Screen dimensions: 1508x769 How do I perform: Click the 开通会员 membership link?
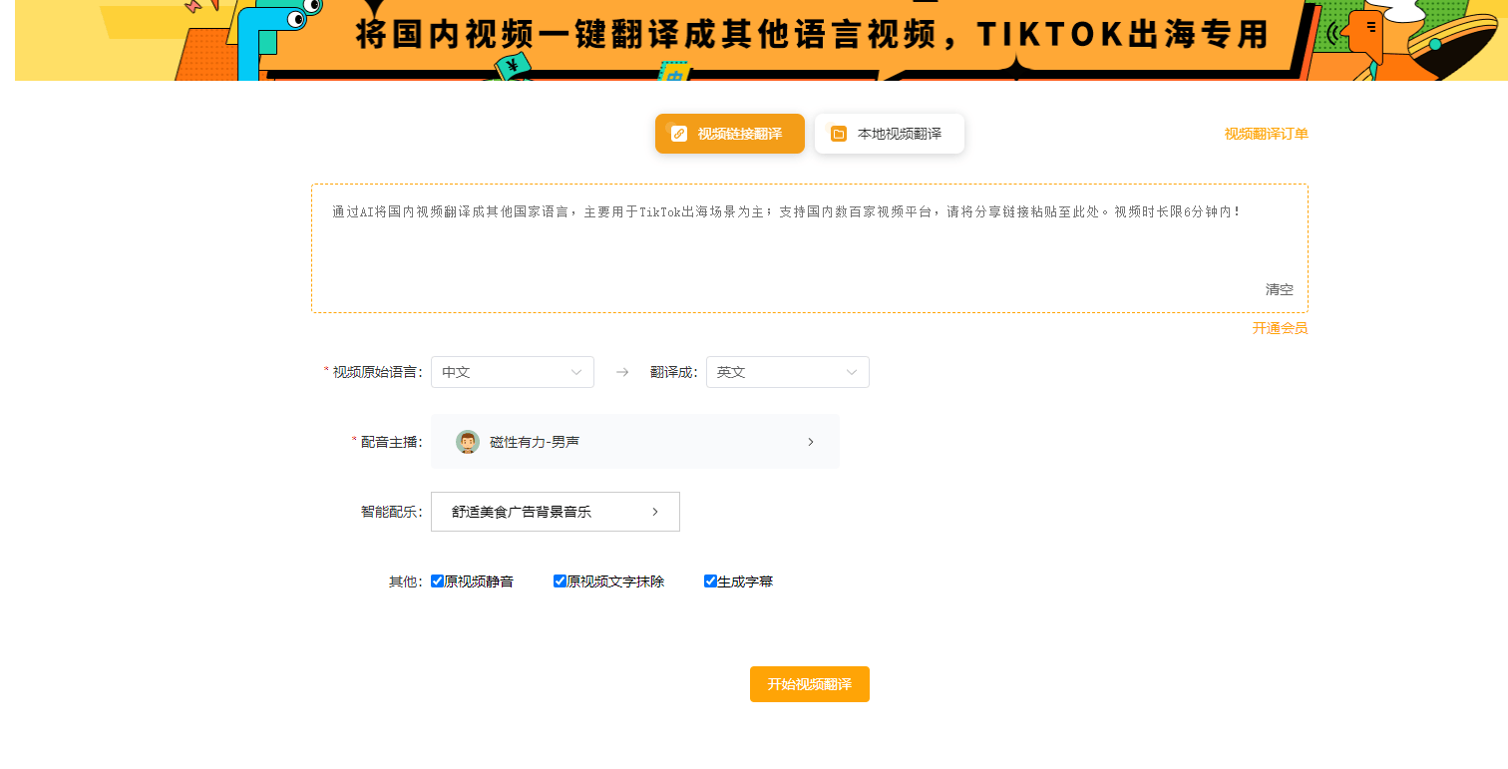tap(1281, 328)
